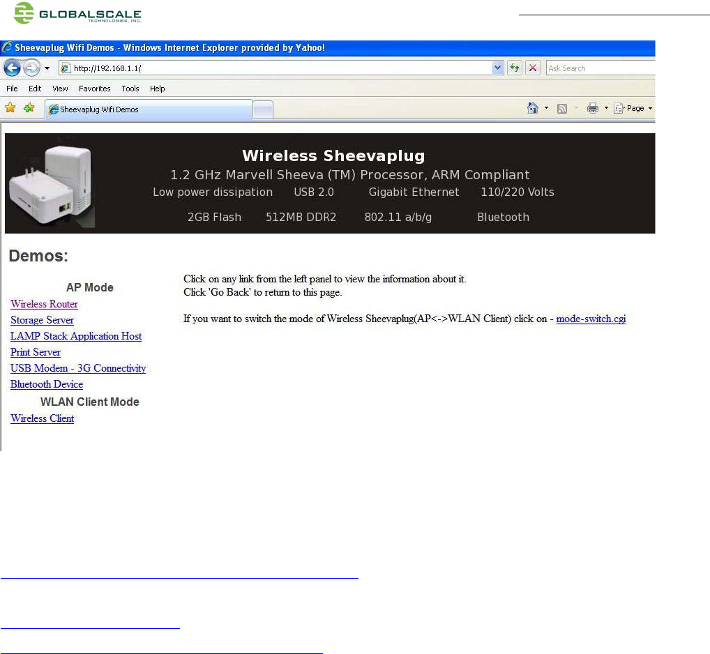710x654 pixels.
Task: Open the Favorites menu
Action: point(95,89)
